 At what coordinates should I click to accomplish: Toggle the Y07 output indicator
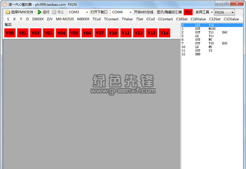tap(100, 33)
